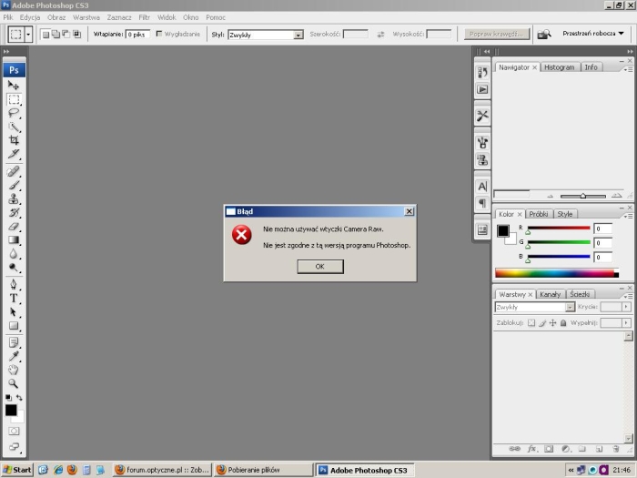637x478 pixels.
Task: Open the Przestrzeń robocza workspace menu
Action: [x=593, y=34]
